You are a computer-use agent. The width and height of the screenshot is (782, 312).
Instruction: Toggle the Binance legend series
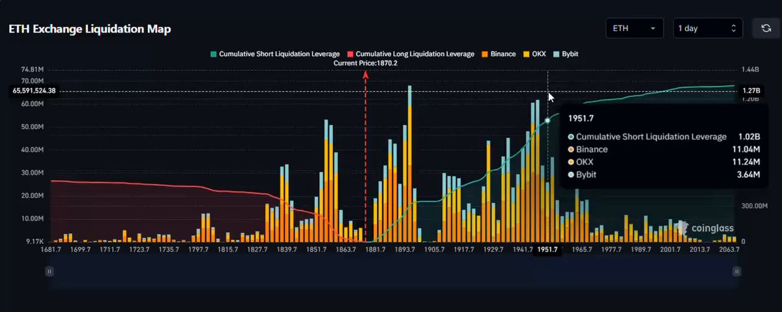coord(498,54)
